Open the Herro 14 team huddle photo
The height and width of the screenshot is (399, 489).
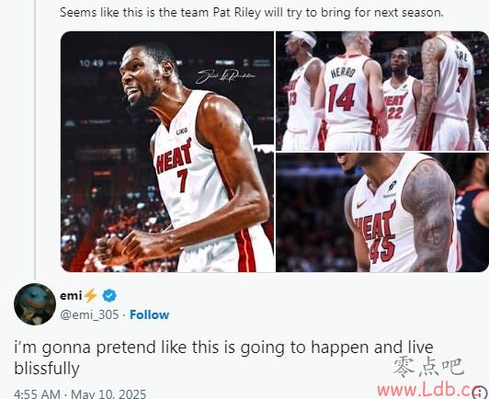tap(382, 91)
